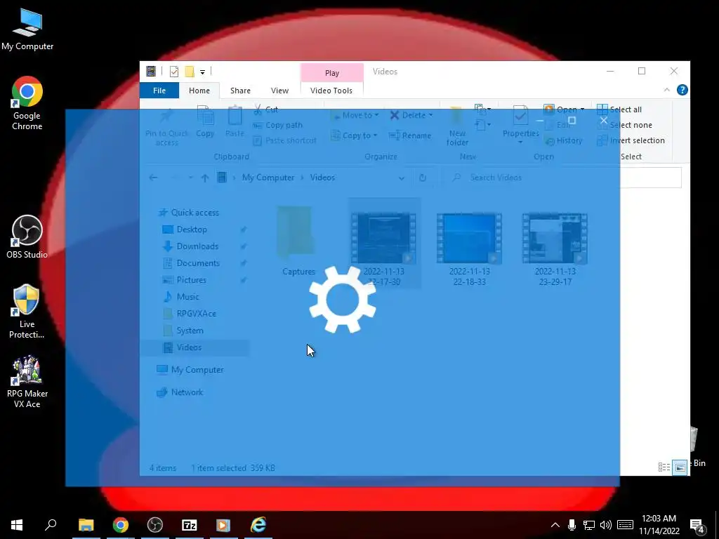The width and height of the screenshot is (719, 539).
Task: Click the Cut scissors icon in ribbon
Action: click(258, 109)
